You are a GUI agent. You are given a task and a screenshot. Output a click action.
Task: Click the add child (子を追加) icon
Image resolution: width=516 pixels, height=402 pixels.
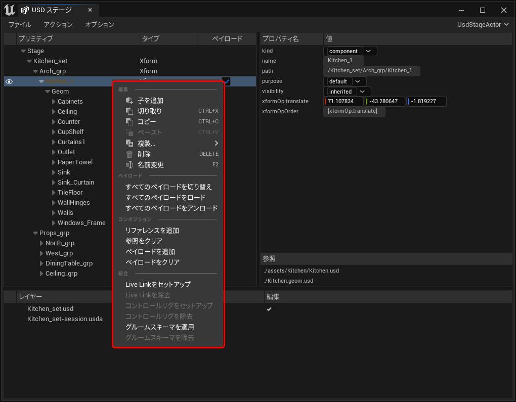[x=129, y=101]
